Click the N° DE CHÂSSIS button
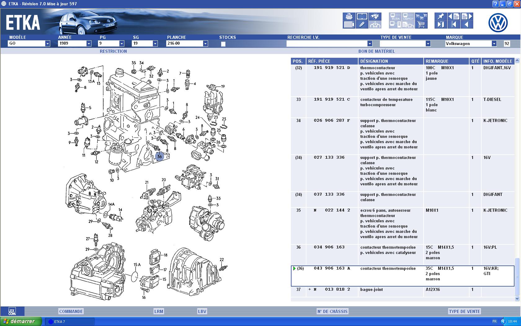The width and height of the screenshot is (521, 326). click(332, 311)
